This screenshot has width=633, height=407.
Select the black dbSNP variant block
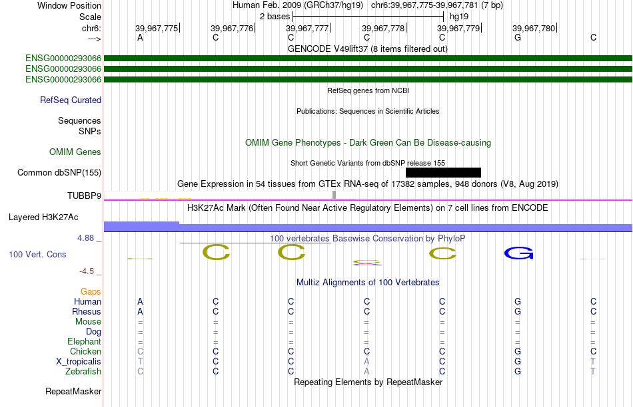coord(443,172)
